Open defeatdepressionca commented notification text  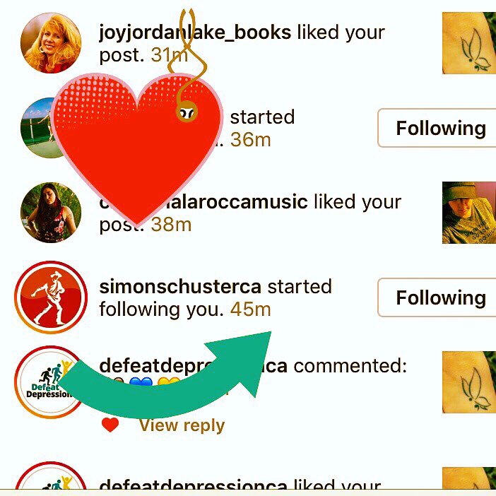(253, 366)
